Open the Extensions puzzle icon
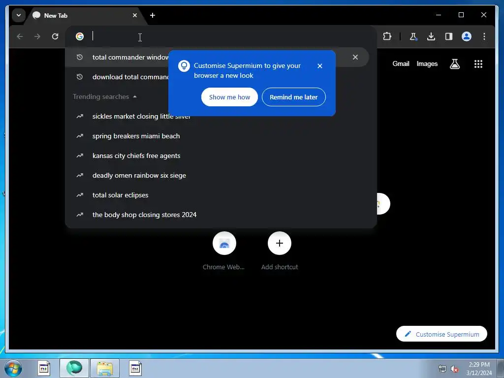The height and width of the screenshot is (378, 504). [x=387, y=36]
